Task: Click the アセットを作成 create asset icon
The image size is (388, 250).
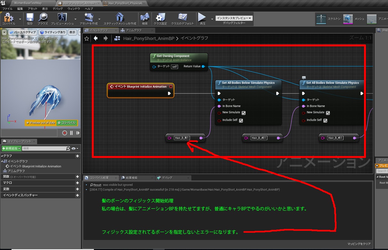Action: click(88, 17)
